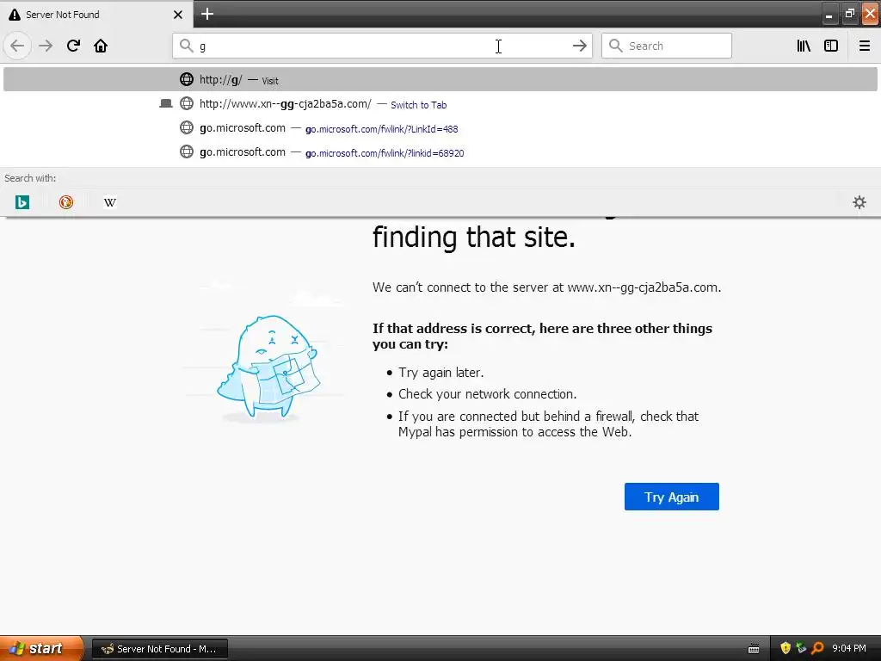Click the network connection tray icon
This screenshot has height=661, width=881.
tap(801, 648)
